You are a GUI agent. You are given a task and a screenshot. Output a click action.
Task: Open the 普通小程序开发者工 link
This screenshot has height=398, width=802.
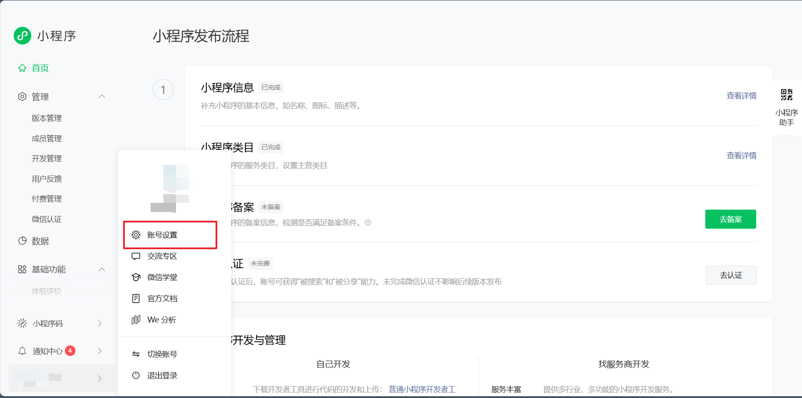[x=422, y=389]
